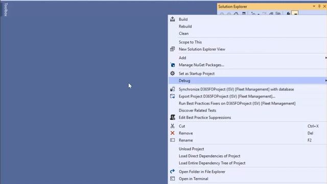Click the Open in Terminal icon
This screenshot has width=327, height=184.
172,179
